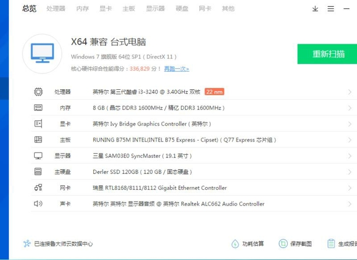The width and height of the screenshot is (357, 260).
Task: Click the cloud data center network icon
Action: click(27, 244)
